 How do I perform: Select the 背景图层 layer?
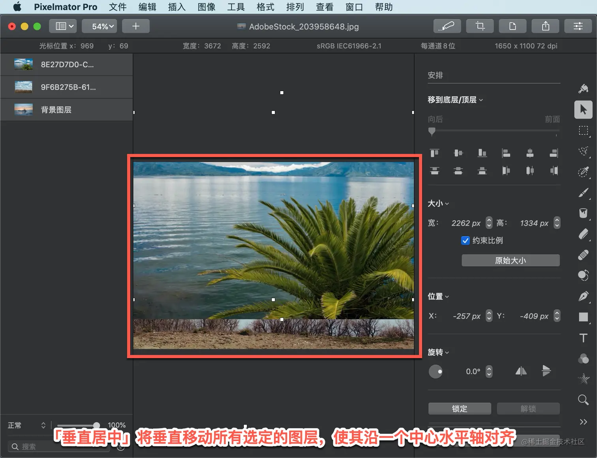pyautogui.click(x=66, y=110)
